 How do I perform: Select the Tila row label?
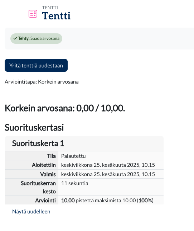pos(51,156)
